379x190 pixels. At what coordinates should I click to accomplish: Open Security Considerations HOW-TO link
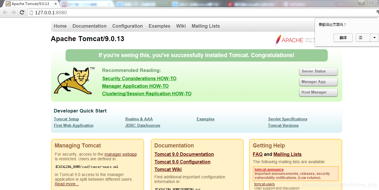click(x=139, y=78)
